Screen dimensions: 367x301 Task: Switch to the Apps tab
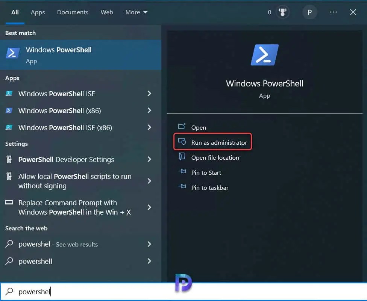click(x=38, y=12)
